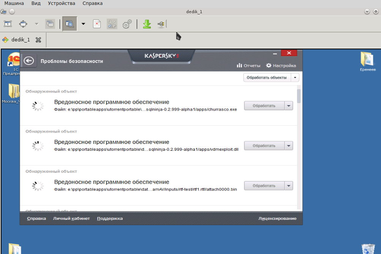Viewport: 381px width, 254px height.
Task: Select the dedik_1 tab
Action: [21, 40]
